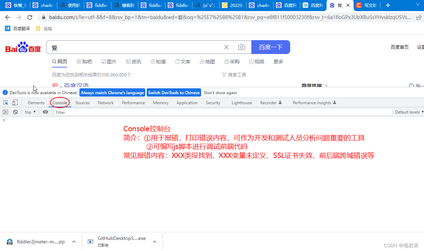Enable Always match Chrome's language
The height and width of the screenshot is (251, 424).
[112, 92]
